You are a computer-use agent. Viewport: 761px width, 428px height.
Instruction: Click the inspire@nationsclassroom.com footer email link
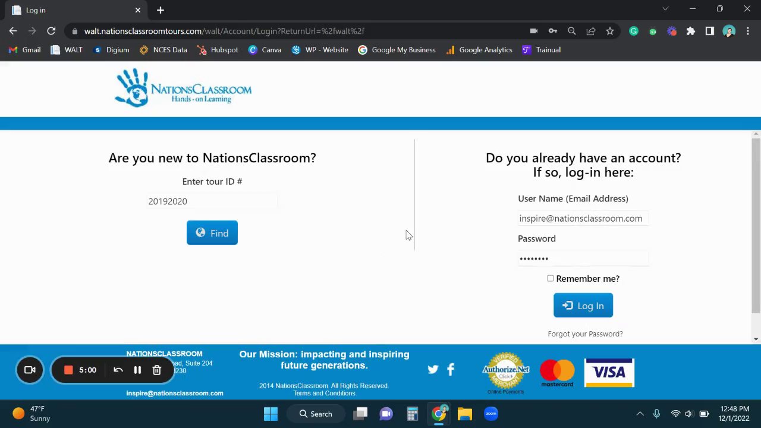pyautogui.click(x=175, y=393)
